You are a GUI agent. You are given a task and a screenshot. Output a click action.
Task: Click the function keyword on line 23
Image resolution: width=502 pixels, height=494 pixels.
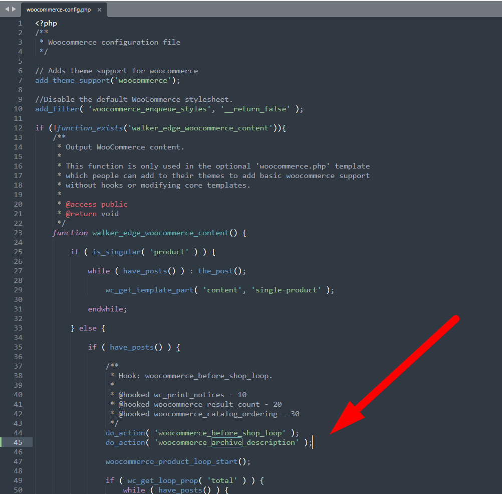[70, 233]
